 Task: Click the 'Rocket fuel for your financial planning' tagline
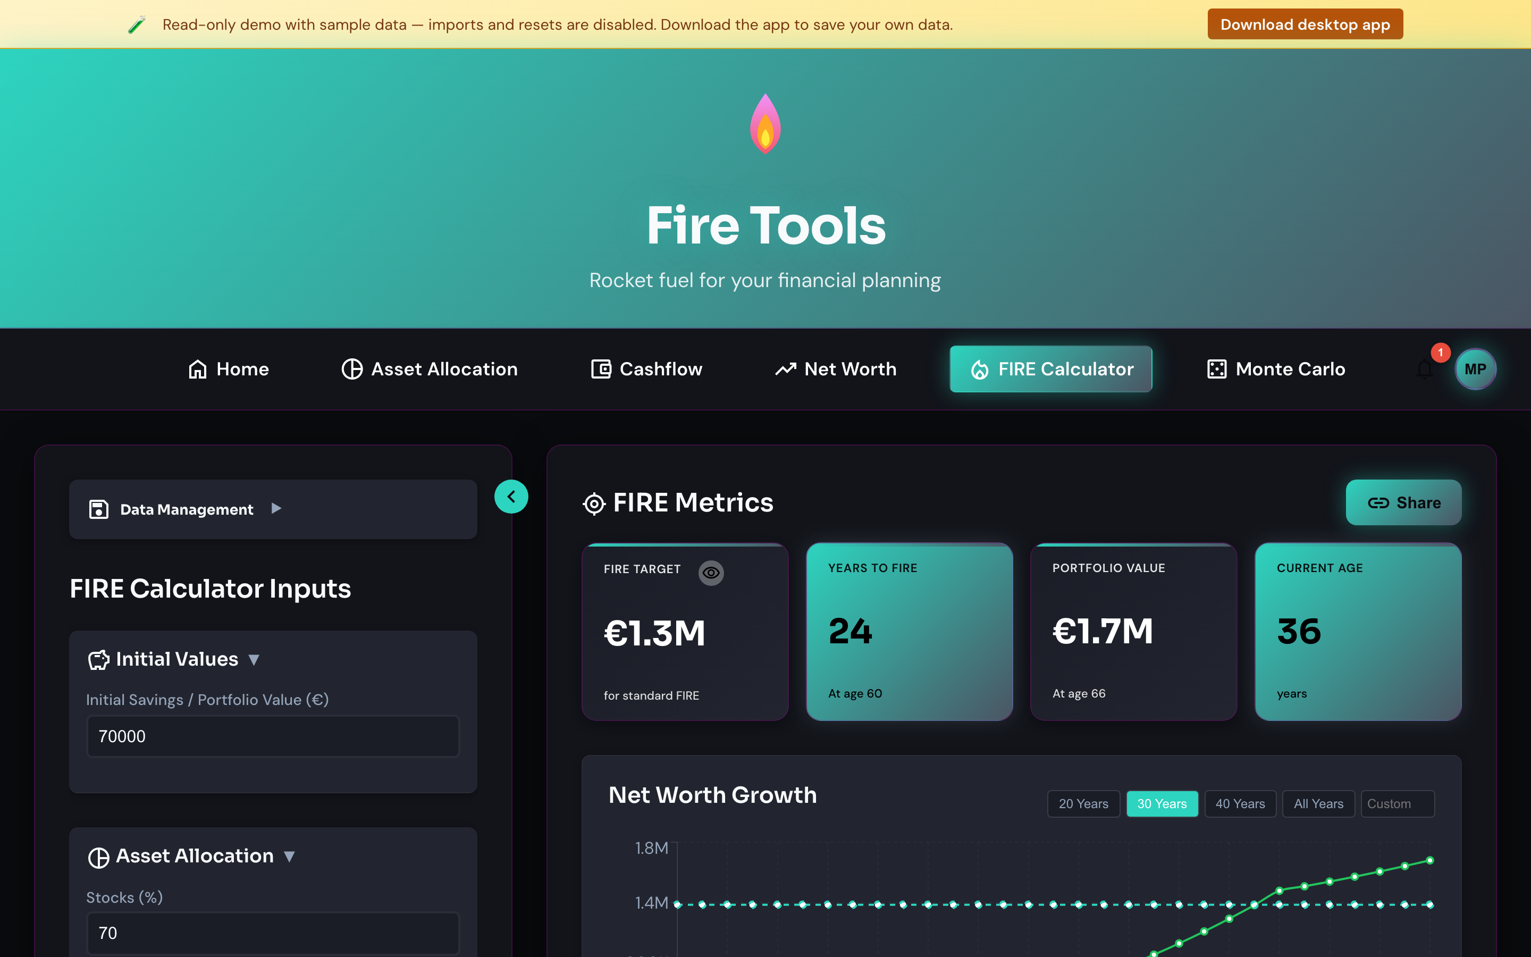point(765,280)
